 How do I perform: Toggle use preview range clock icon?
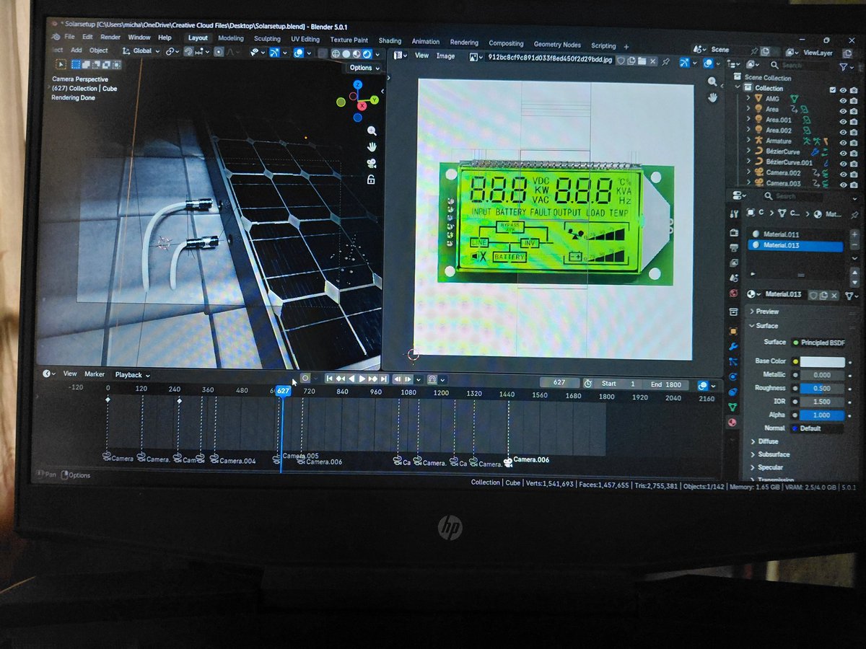(587, 384)
